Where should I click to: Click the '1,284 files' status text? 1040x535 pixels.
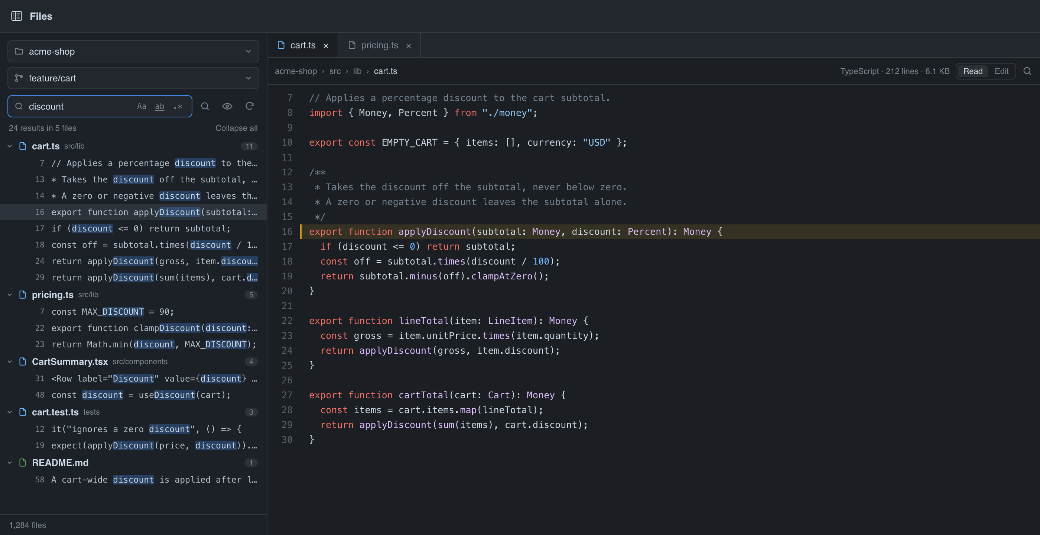click(x=27, y=525)
